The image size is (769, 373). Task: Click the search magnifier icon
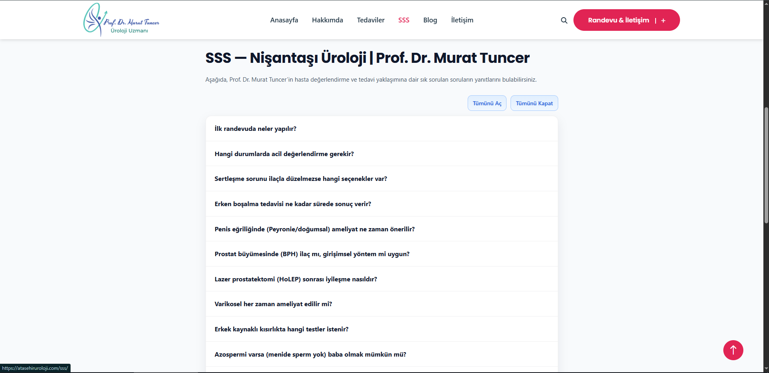point(564,20)
